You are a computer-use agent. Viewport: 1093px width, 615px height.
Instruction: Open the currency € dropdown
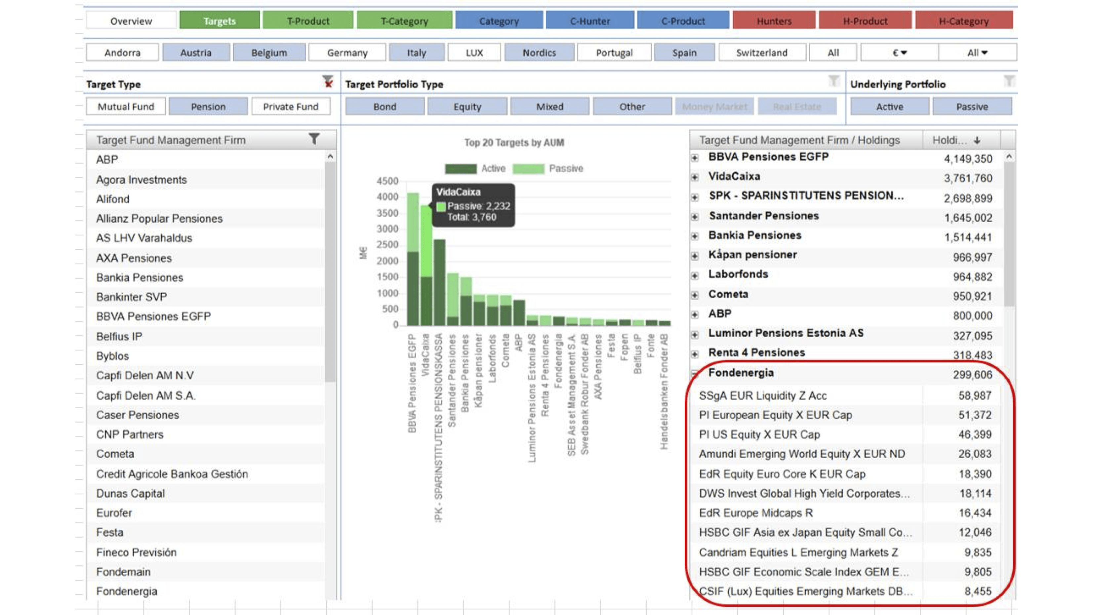point(900,53)
